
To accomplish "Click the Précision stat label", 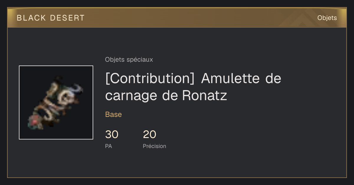I will coord(155,146).
